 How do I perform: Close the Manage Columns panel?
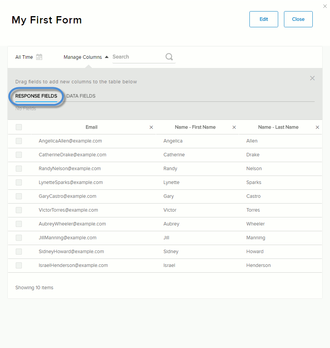tap(312, 78)
